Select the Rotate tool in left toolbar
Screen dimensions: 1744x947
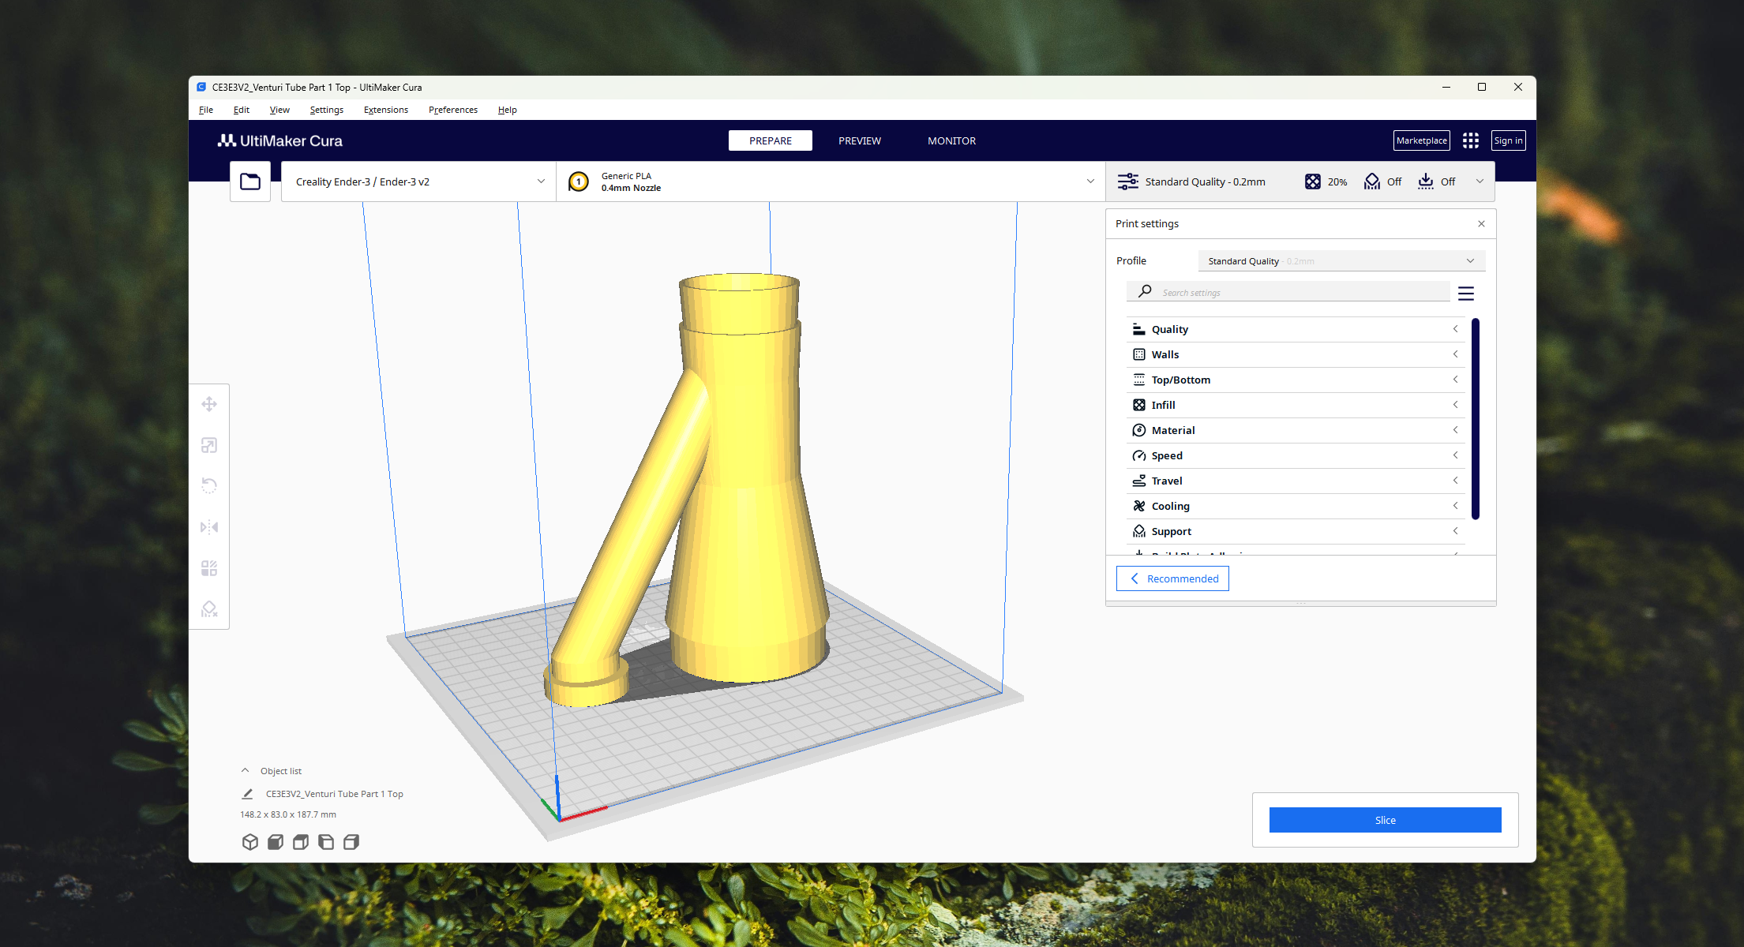click(x=209, y=486)
